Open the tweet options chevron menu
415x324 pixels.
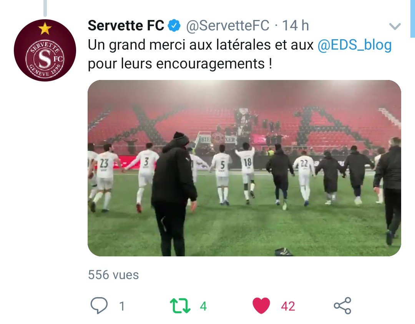tap(395, 26)
